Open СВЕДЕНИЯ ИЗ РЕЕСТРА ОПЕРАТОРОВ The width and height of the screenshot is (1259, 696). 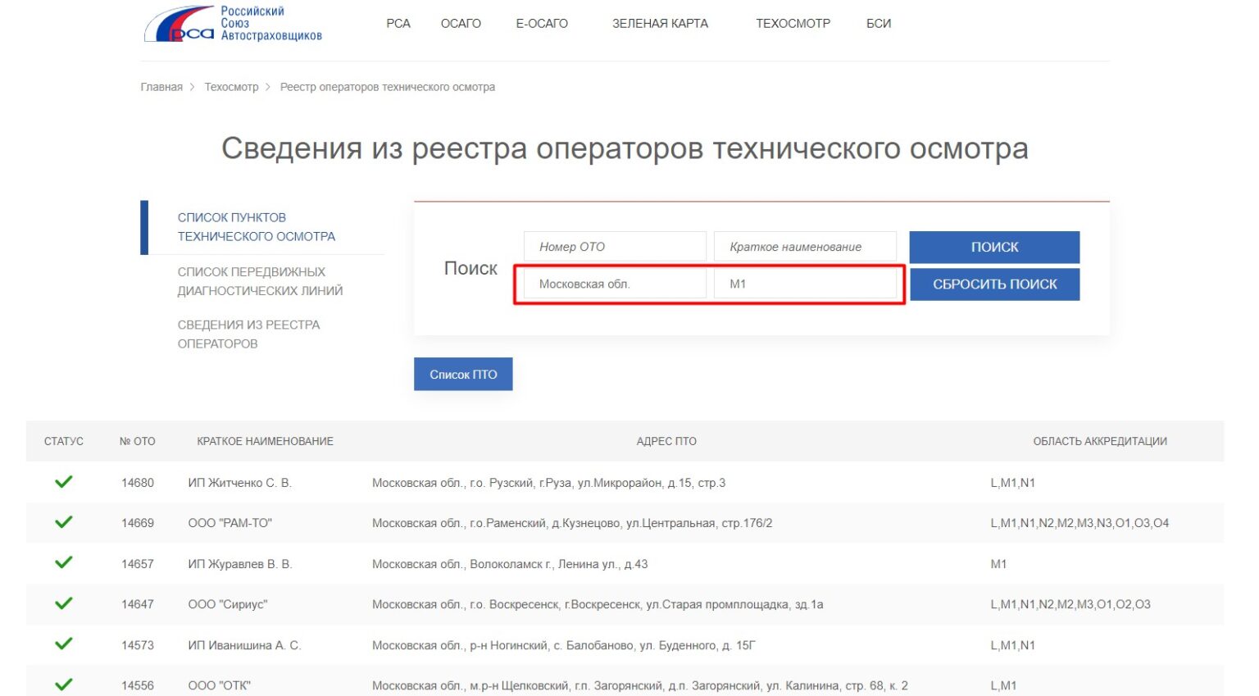click(x=249, y=334)
